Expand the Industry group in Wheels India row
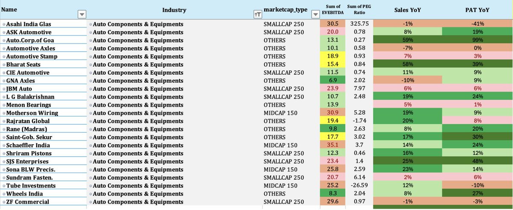This screenshot has height=210, width=513. (x=91, y=194)
